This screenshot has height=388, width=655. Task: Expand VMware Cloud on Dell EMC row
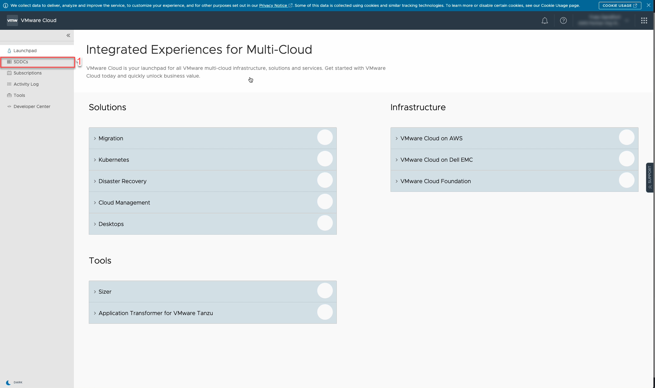click(514, 160)
